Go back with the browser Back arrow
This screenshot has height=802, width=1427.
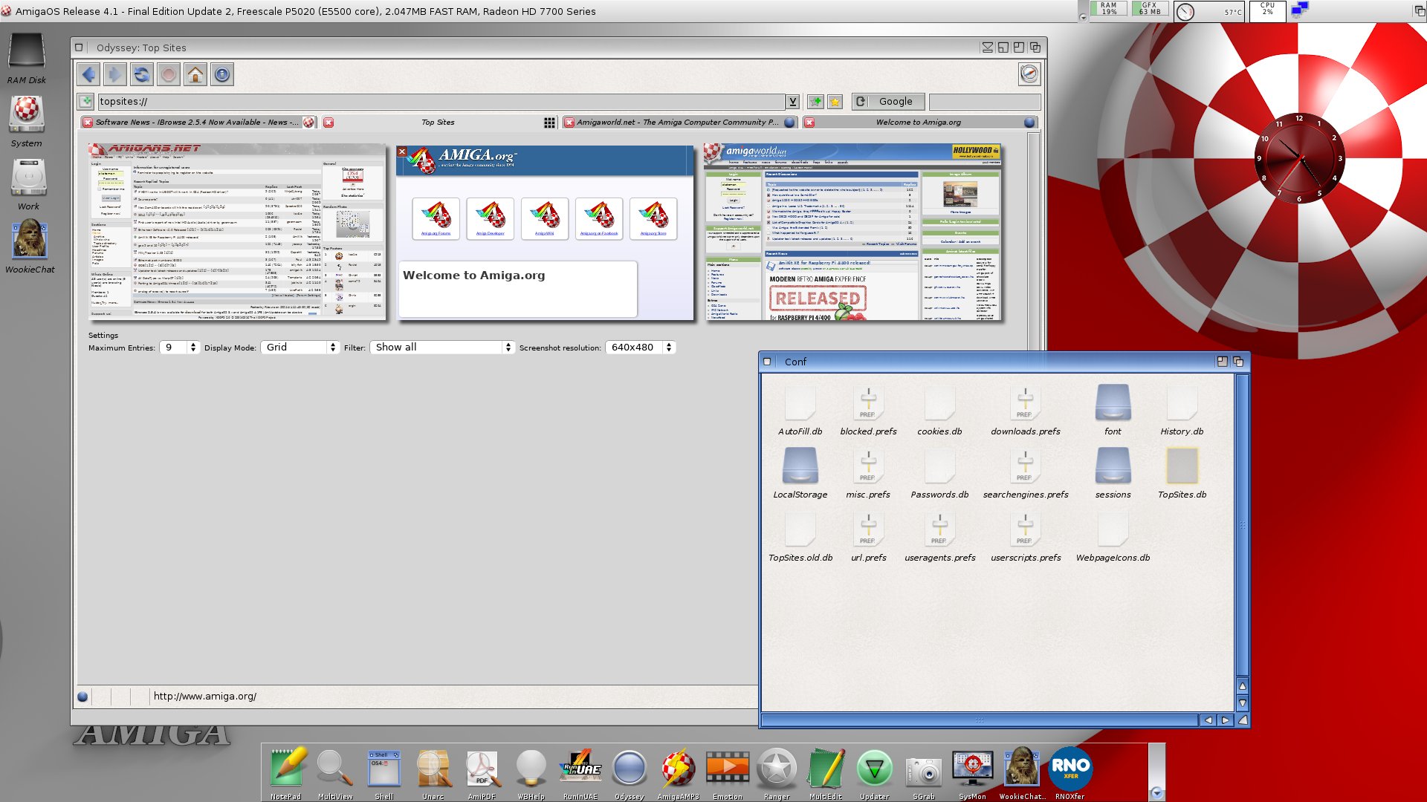pos(88,74)
